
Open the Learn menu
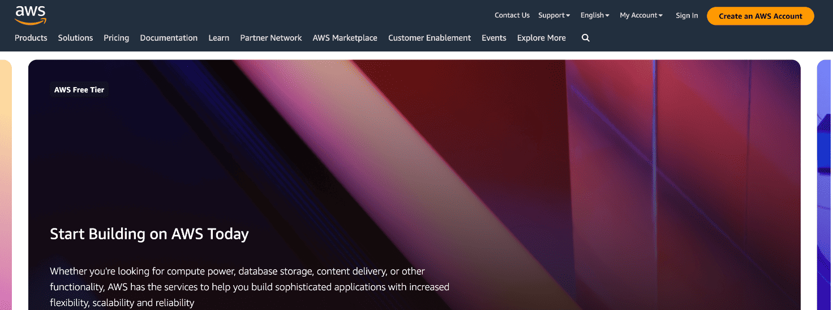(x=219, y=38)
